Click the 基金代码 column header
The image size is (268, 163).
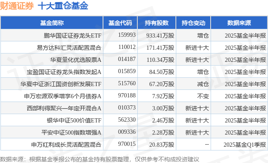tap(120, 23)
